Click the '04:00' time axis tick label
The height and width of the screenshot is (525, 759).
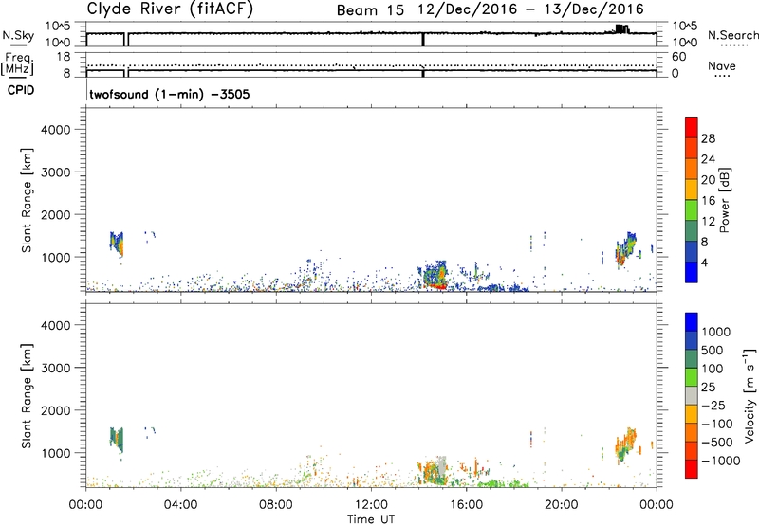coord(181,505)
